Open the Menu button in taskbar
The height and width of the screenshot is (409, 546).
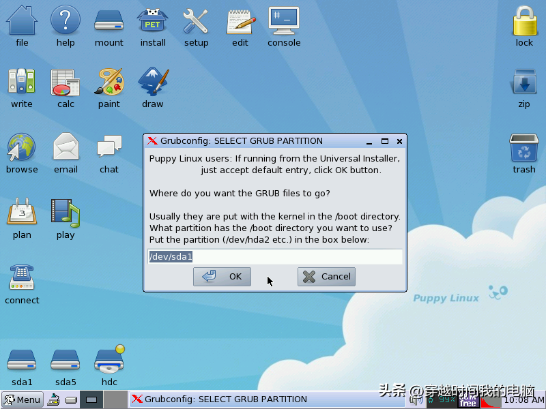(x=23, y=399)
